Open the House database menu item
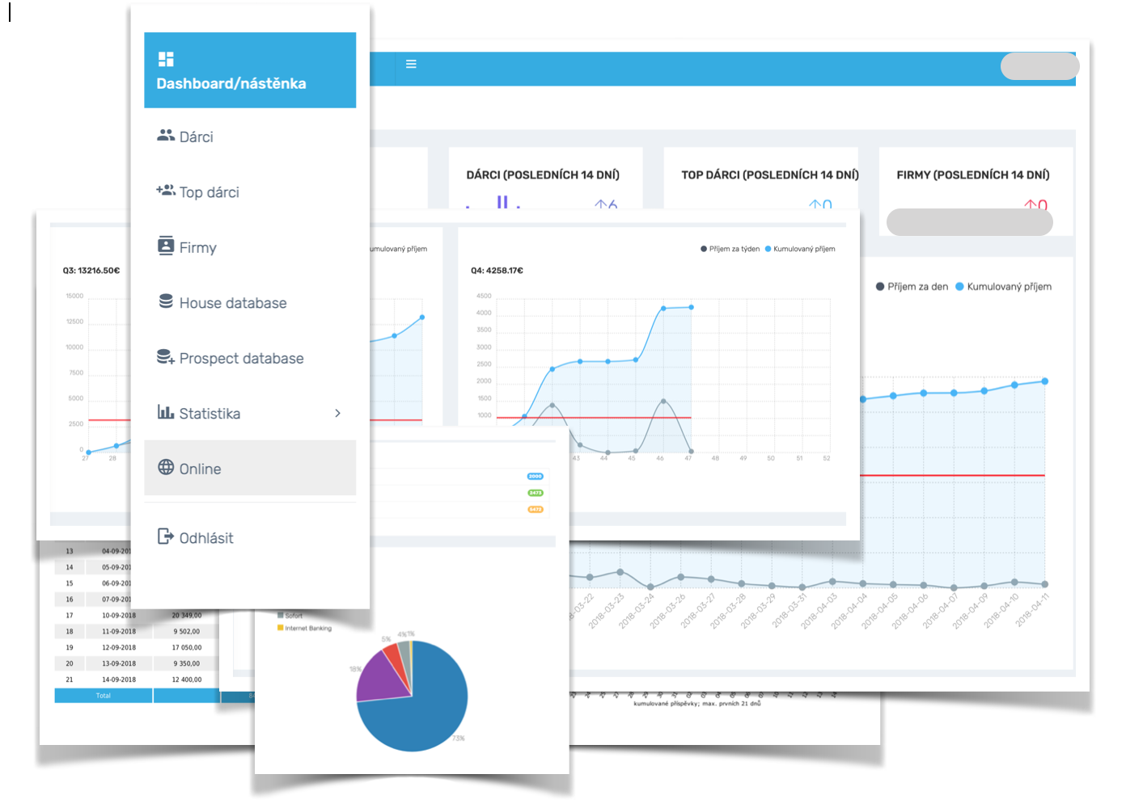 (233, 303)
